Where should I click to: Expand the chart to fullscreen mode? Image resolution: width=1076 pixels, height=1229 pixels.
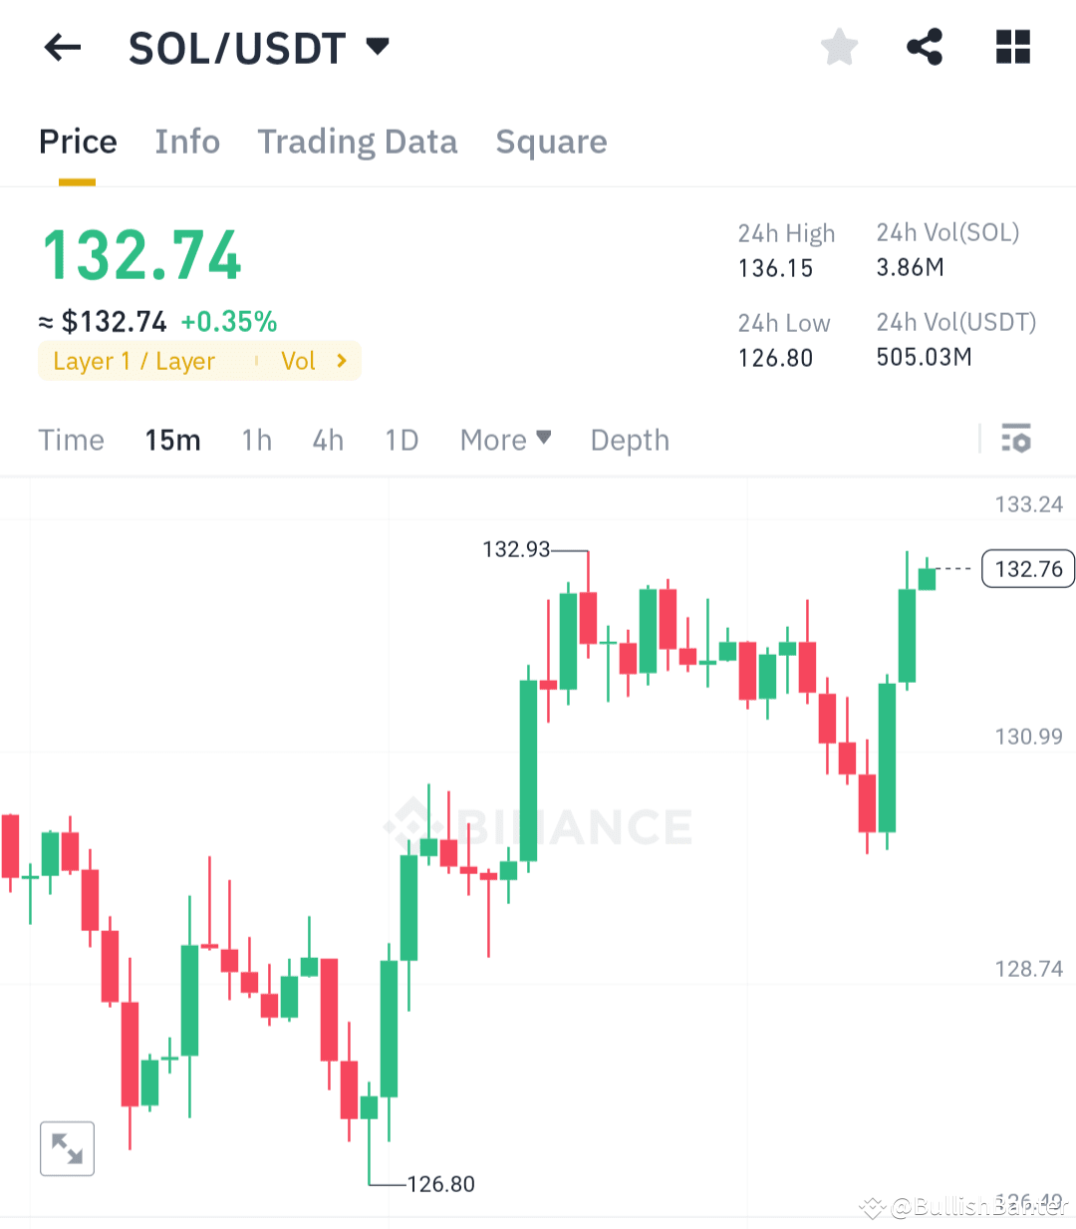tap(66, 1148)
